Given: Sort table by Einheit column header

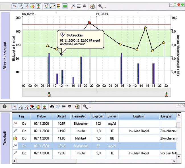Looking at the screenshot, I should (112, 116).
